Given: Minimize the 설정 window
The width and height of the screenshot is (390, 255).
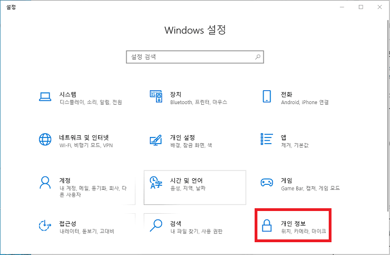Looking at the screenshot, I should [342, 7].
